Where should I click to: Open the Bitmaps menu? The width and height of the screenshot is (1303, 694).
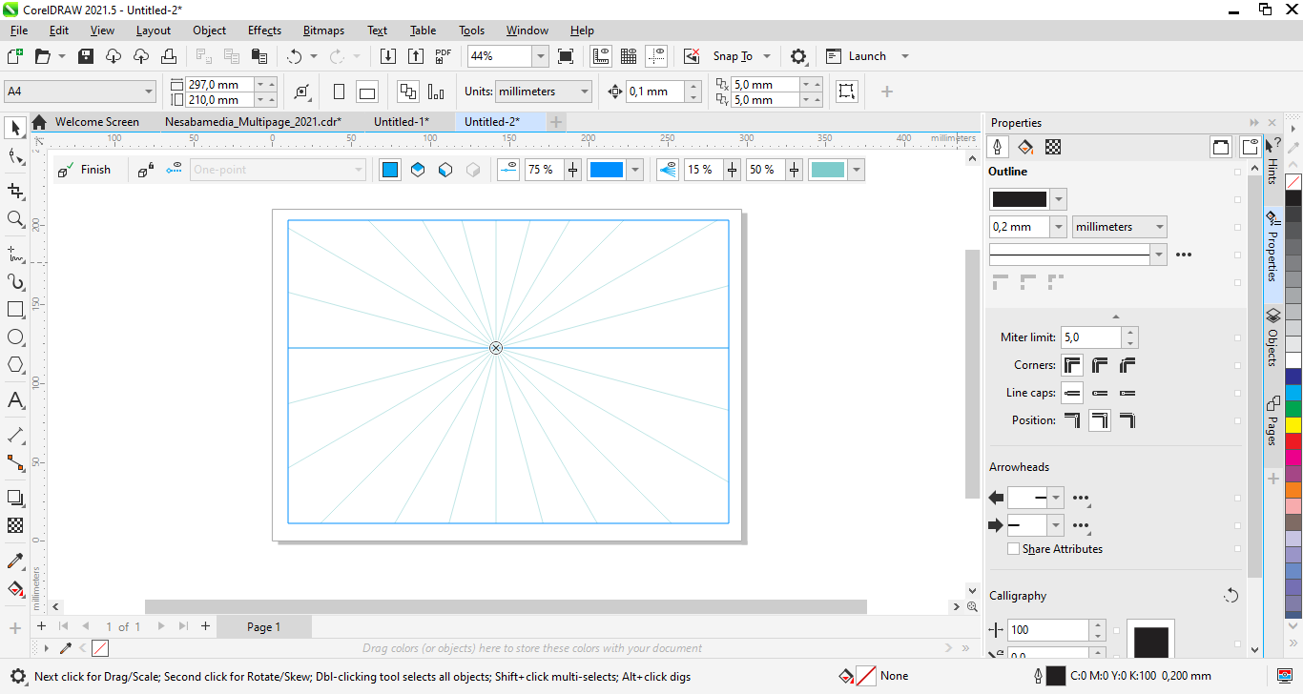323,31
